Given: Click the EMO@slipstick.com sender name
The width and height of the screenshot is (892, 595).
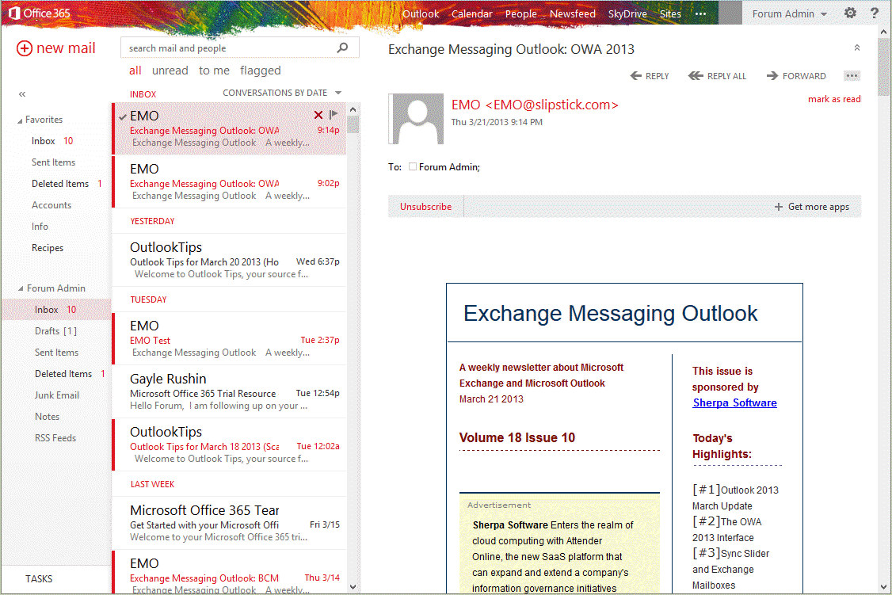Looking at the screenshot, I should click(535, 105).
